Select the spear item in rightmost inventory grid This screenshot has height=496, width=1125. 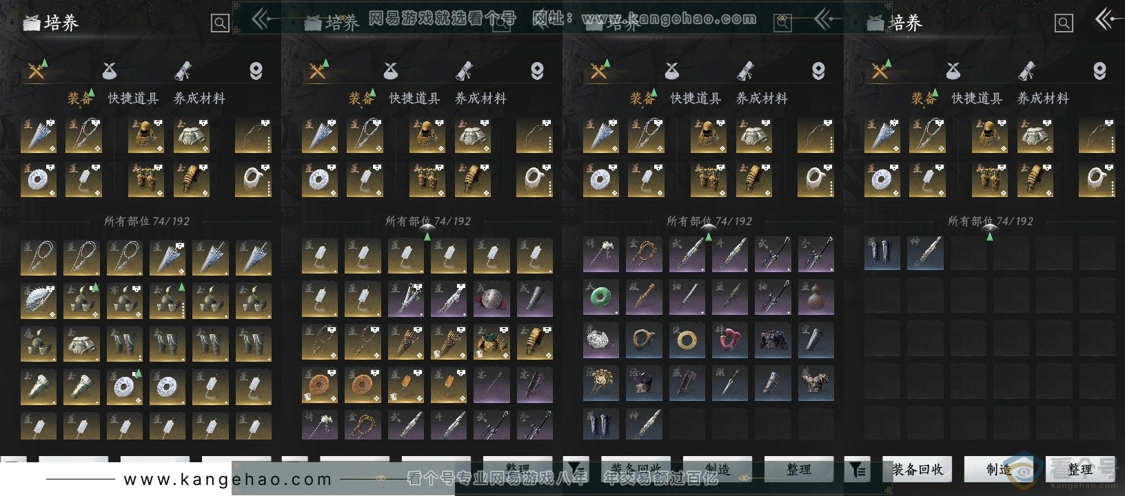pyautogui.click(x=925, y=254)
